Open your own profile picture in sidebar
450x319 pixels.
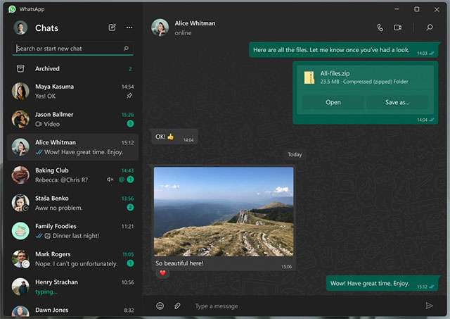pos(21,28)
